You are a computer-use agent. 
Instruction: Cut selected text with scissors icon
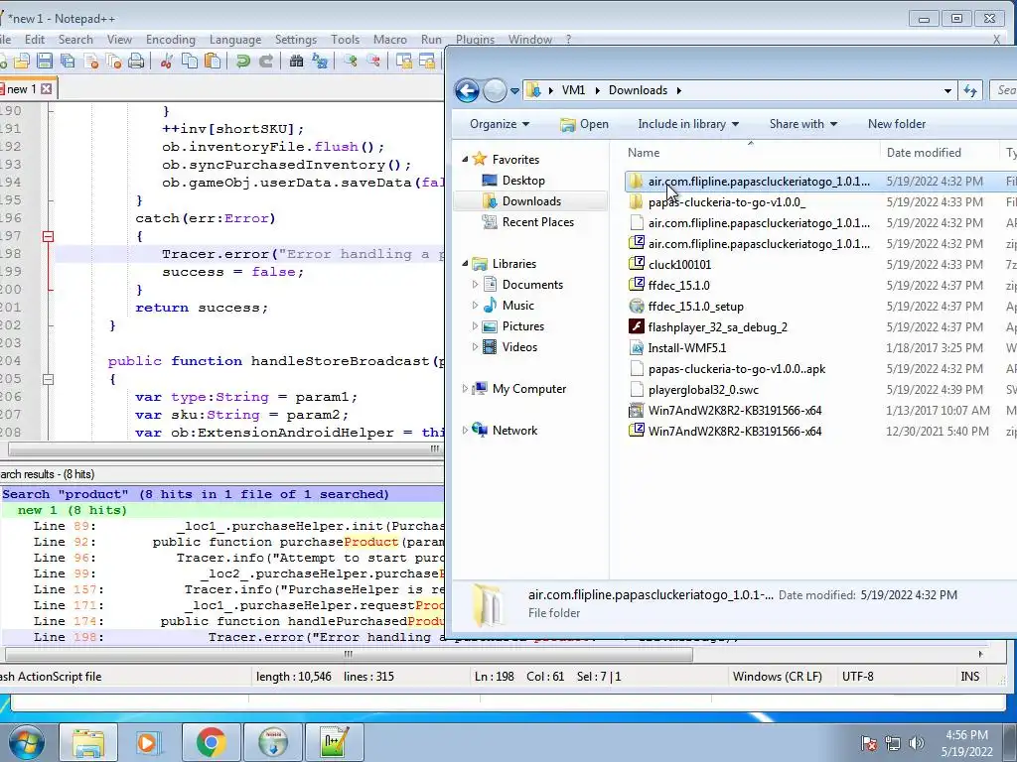167,62
